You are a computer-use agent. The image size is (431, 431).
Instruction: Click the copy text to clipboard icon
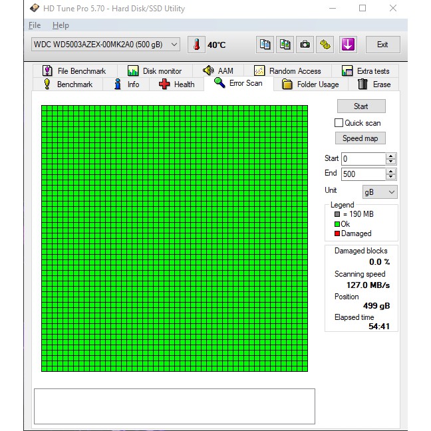coord(265,45)
